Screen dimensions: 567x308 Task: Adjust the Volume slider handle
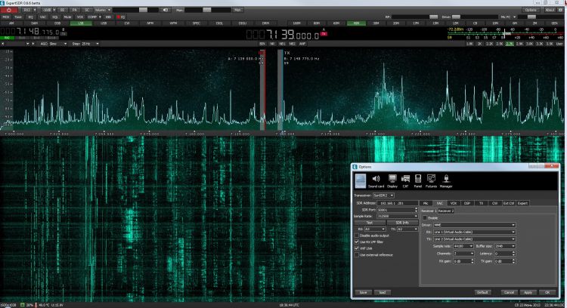(143, 10)
